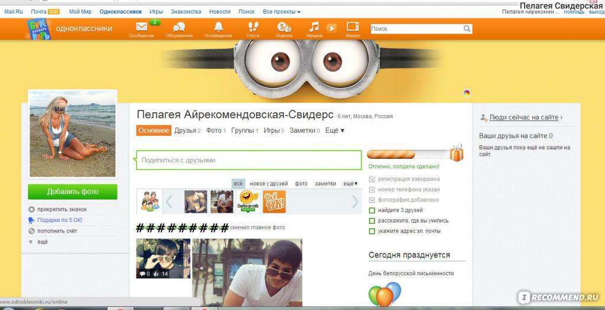The width and height of the screenshot is (605, 310).
Task: Open Гости footprints icon
Action: click(x=253, y=27)
